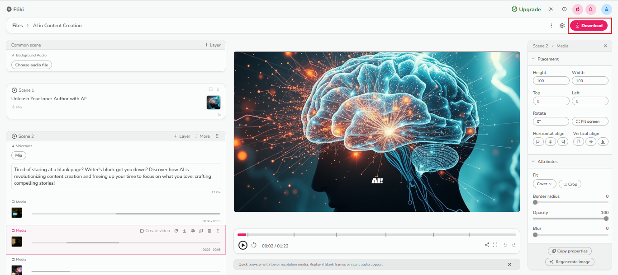
Task: Align media vertically top
Action: pos(579,142)
